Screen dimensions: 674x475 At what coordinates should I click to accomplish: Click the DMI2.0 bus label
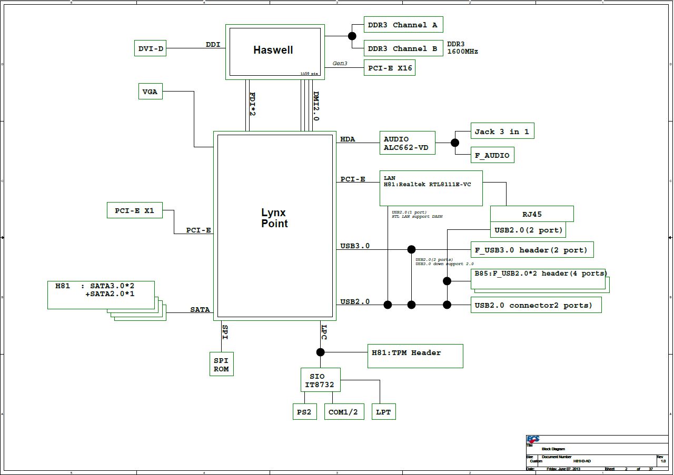316,106
